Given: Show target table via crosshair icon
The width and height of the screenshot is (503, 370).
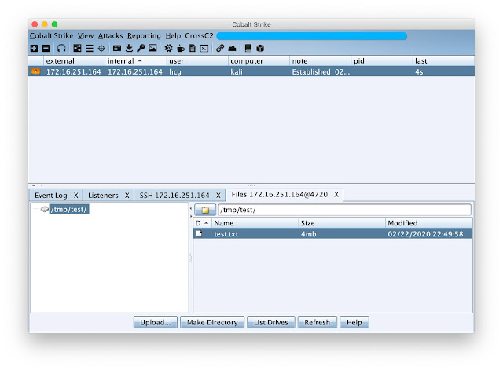Looking at the screenshot, I should tap(101, 49).
